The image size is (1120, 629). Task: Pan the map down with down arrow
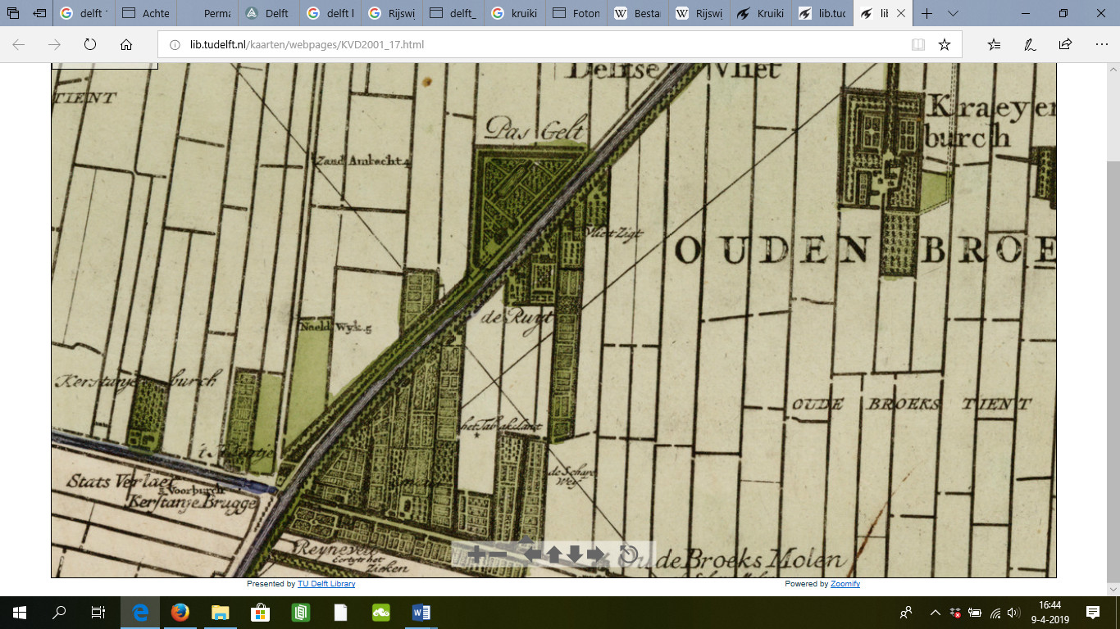(575, 555)
